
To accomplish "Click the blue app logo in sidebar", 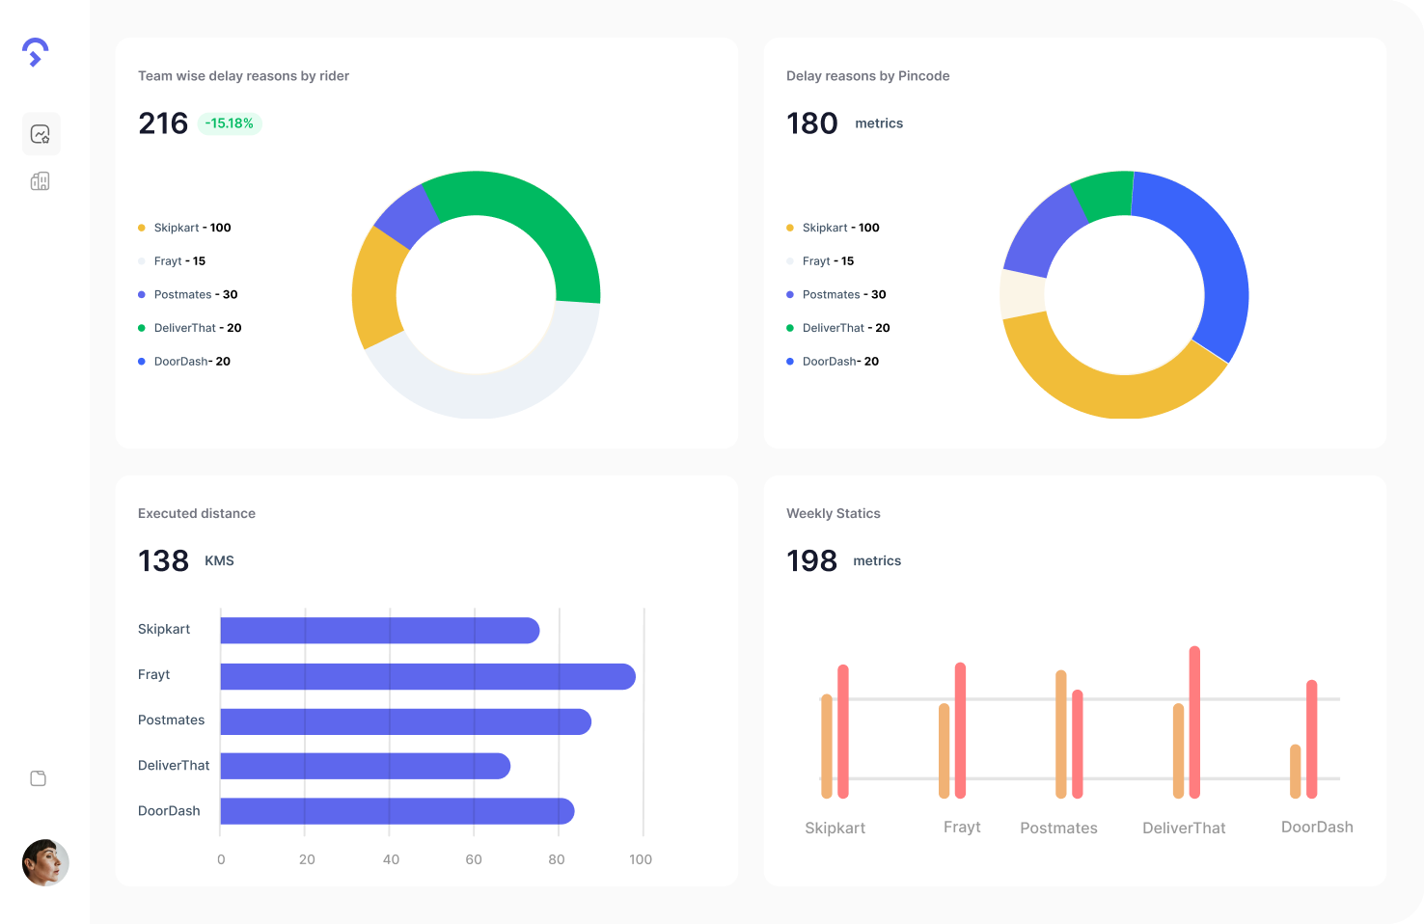I will (x=36, y=53).
